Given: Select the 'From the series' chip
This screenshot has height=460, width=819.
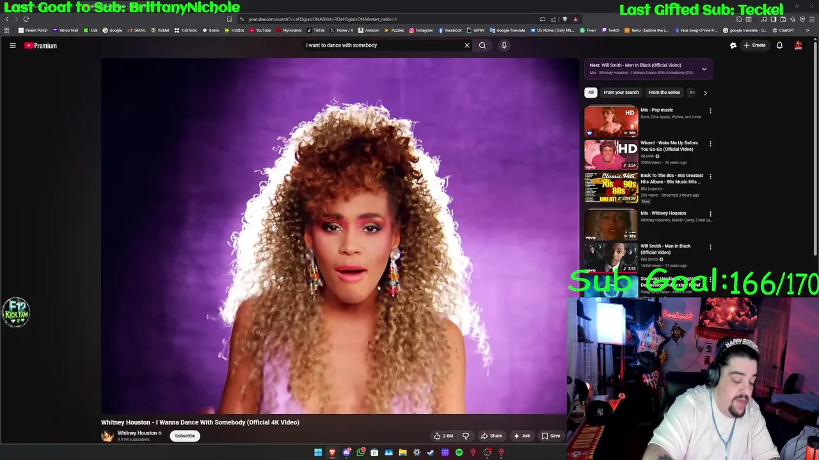Looking at the screenshot, I should [x=664, y=93].
